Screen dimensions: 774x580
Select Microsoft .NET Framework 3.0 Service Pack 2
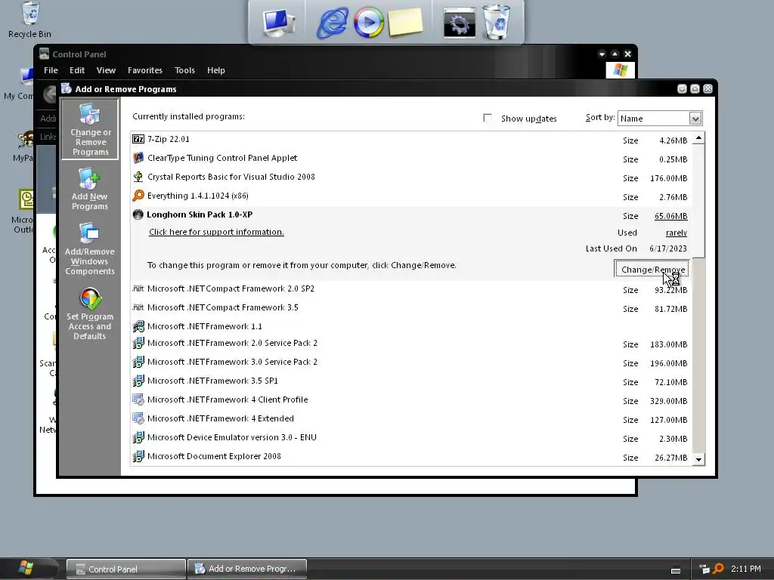(x=410, y=362)
